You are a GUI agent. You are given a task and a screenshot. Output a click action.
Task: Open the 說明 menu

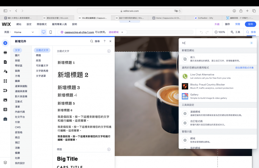(75, 24)
